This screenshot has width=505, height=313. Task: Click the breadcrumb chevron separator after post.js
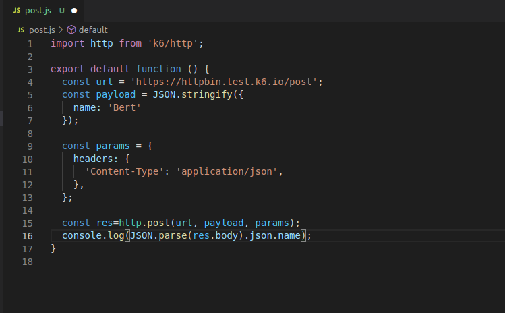point(61,30)
